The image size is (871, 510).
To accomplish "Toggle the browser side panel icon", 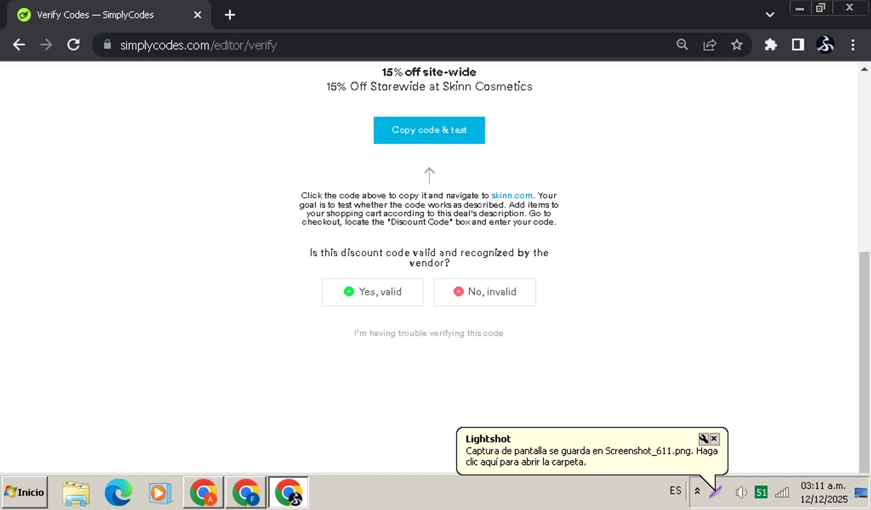I will point(798,45).
